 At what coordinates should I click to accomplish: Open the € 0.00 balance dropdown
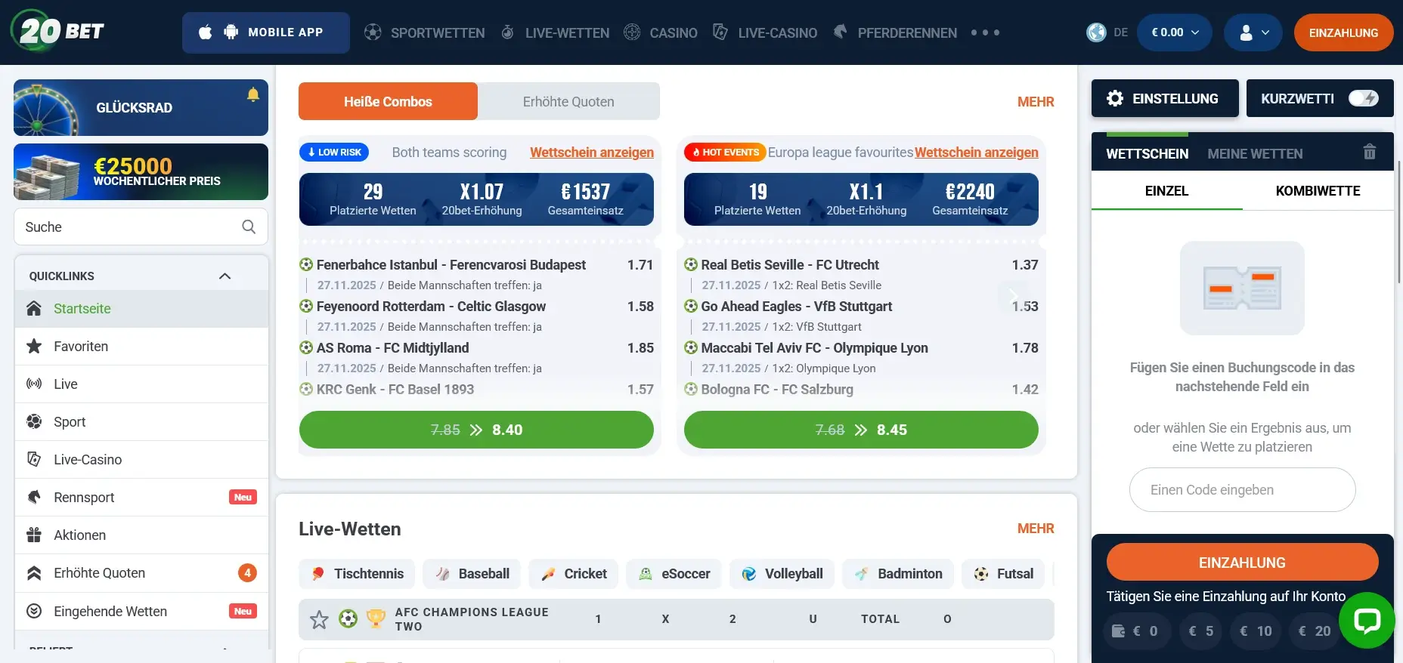click(1175, 32)
